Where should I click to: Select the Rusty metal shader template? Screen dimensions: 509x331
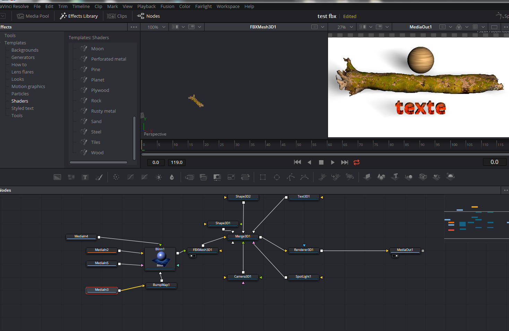point(103,111)
